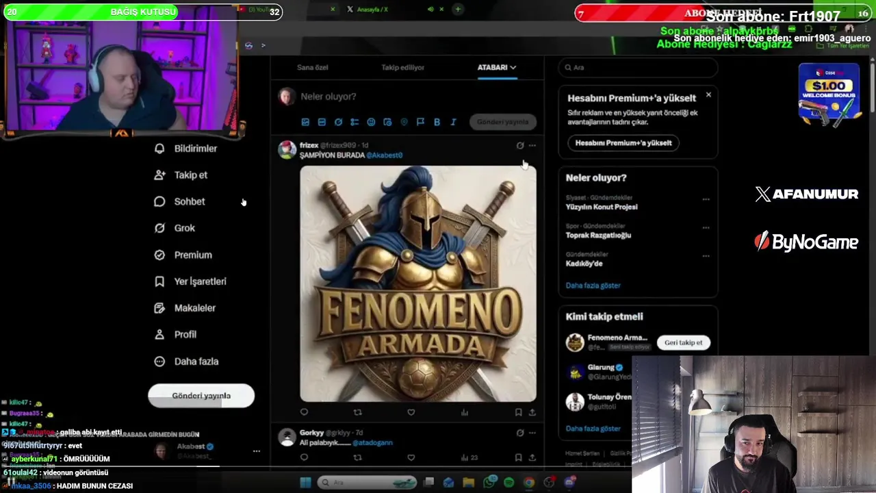Viewport: 876px width, 493px height.
Task: Mute audio on Anasayfa / X tab
Action: point(430,10)
